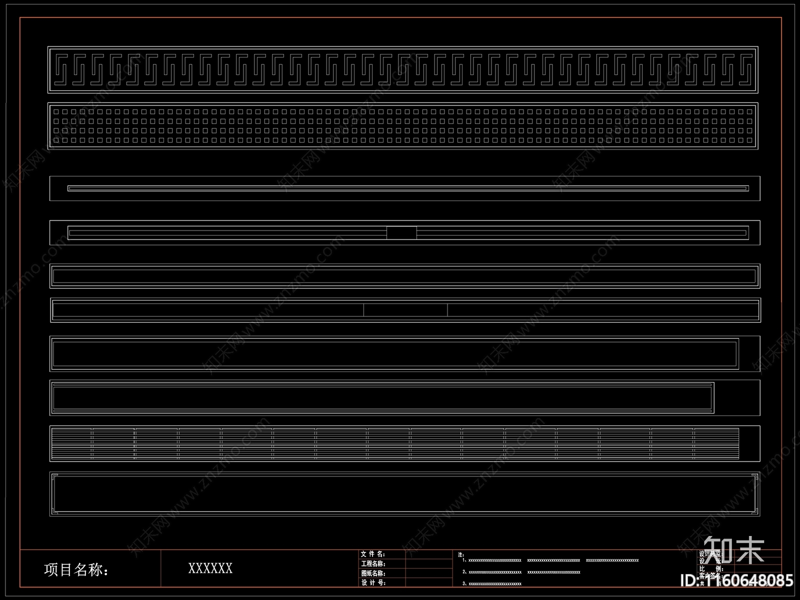The image size is (800, 600).
Task: Select the 设计号 label
Action: click(x=373, y=582)
